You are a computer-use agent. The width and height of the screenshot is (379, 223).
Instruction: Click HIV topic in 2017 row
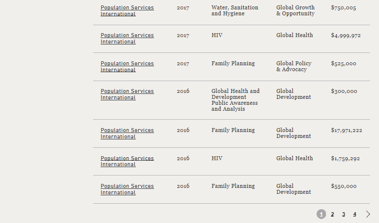(217, 35)
